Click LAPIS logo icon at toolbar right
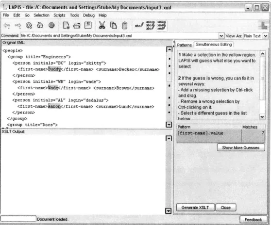The width and height of the screenshot is (271, 225). pyautogui.click(x=263, y=25)
